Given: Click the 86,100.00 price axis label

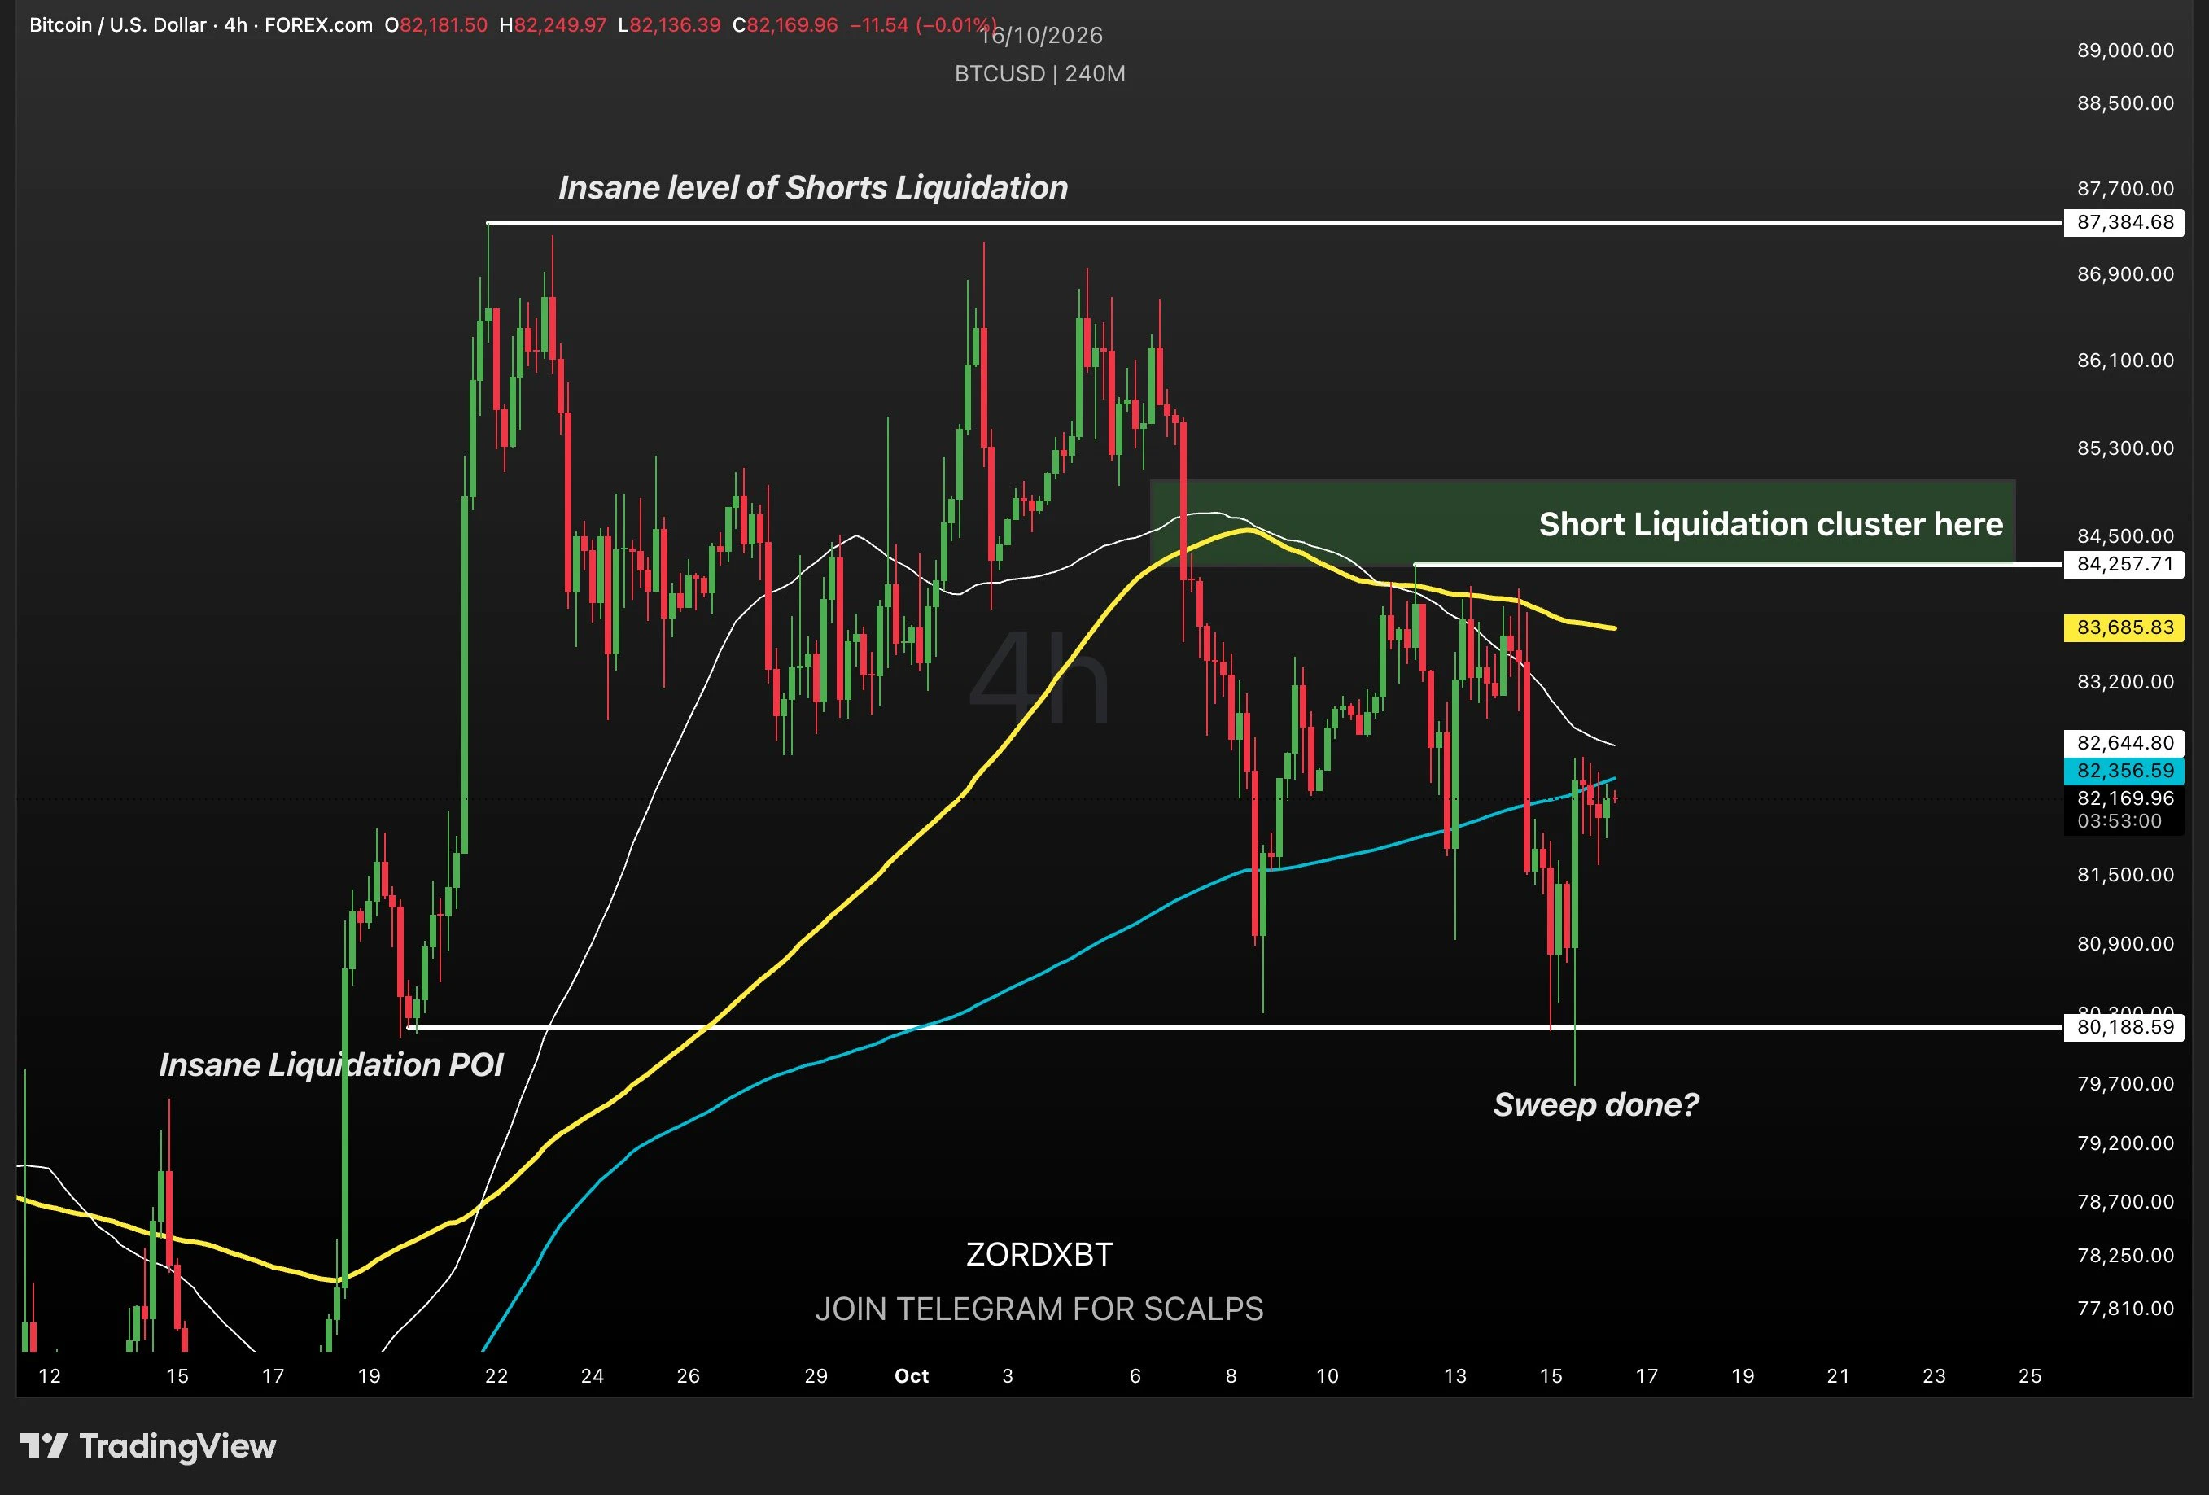Looking at the screenshot, I should [2125, 361].
